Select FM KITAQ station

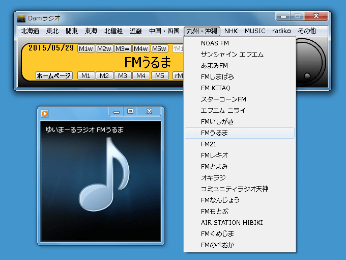click(x=240, y=88)
